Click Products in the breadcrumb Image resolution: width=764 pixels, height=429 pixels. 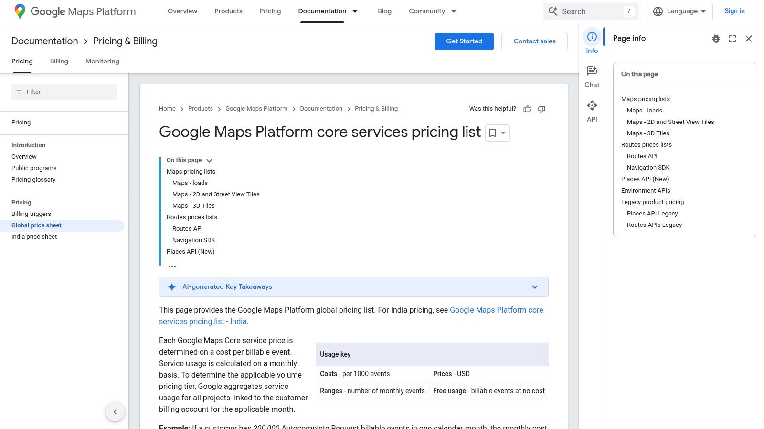(x=201, y=109)
